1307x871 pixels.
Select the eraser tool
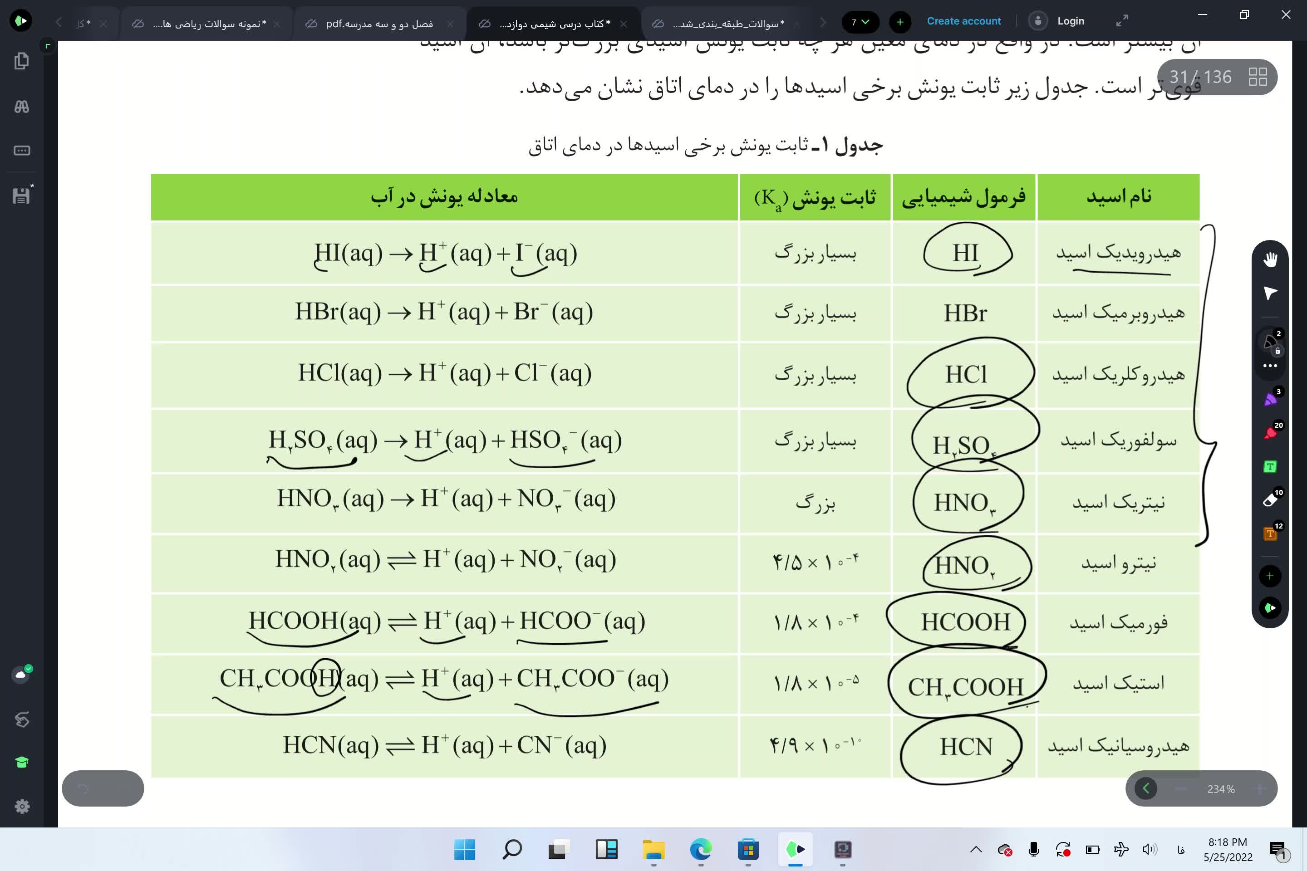click(x=1270, y=500)
